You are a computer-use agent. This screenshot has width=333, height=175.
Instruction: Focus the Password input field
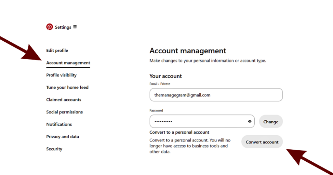(x=198, y=122)
